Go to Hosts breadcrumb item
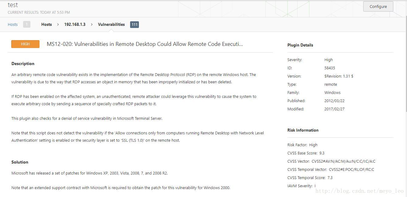The width and height of the screenshot is (407, 197). pyautogui.click(x=47, y=24)
